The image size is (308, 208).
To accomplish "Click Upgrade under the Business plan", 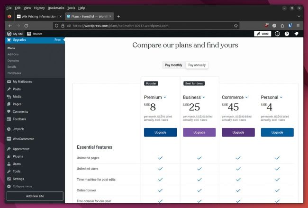I will click(199, 132).
